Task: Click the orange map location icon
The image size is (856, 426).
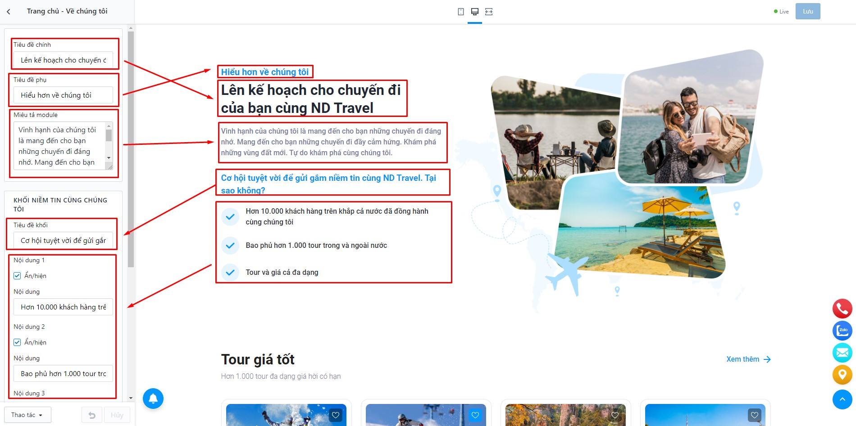Action: 842,375
